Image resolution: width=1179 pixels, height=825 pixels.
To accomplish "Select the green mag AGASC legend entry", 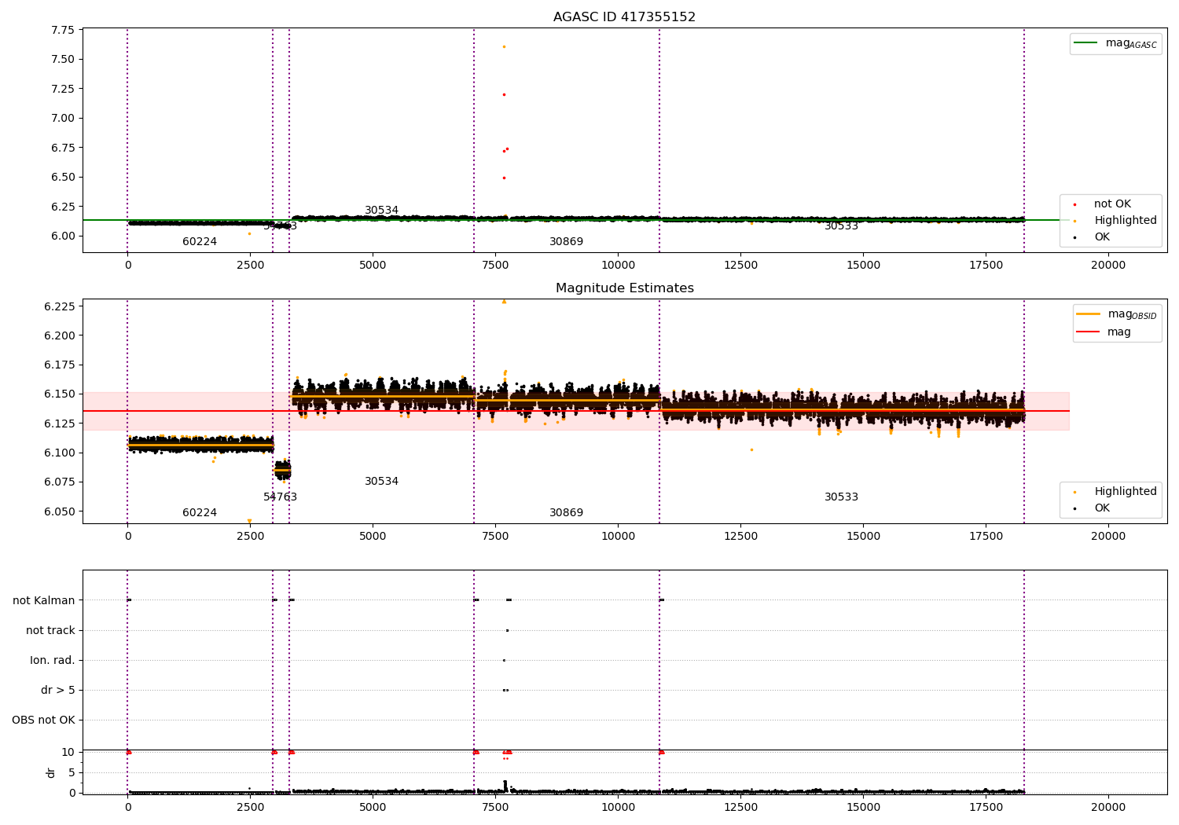I will pyautogui.click(x=1115, y=44).
